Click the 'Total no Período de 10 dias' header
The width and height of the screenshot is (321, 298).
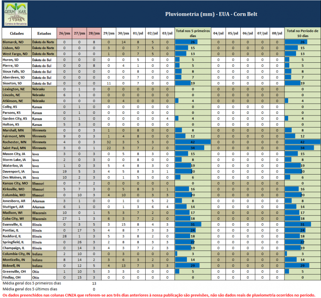(x=303, y=33)
